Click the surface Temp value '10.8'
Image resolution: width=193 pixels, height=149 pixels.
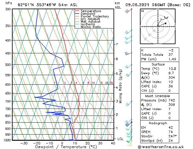coord(172,69)
